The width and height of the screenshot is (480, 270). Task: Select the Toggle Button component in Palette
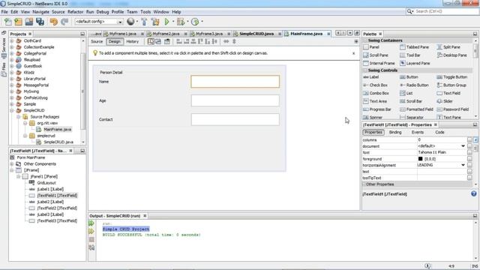(x=452, y=77)
